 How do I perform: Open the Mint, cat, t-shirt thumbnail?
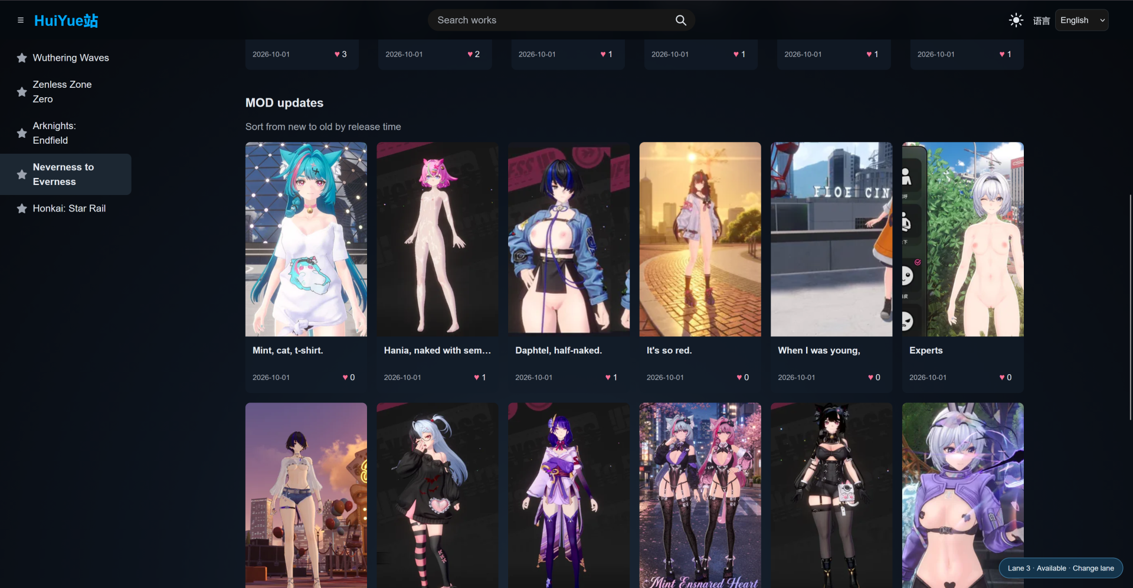pos(306,239)
